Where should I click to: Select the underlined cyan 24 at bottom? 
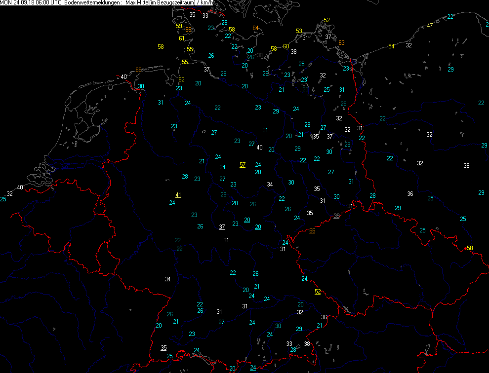pos(253,368)
